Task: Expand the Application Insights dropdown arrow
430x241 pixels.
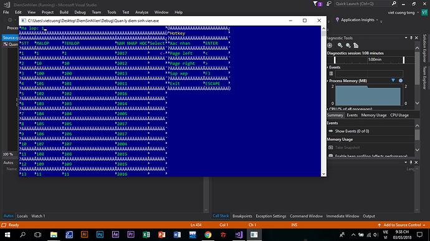Action: 377,20
